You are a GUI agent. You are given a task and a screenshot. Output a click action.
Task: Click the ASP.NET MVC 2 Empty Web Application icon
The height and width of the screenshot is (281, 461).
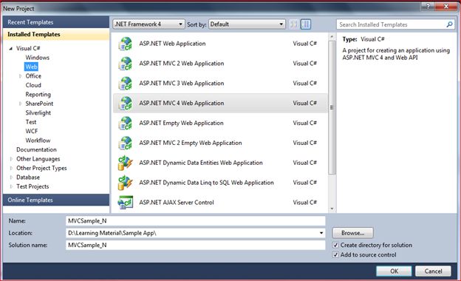[x=126, y=143]
